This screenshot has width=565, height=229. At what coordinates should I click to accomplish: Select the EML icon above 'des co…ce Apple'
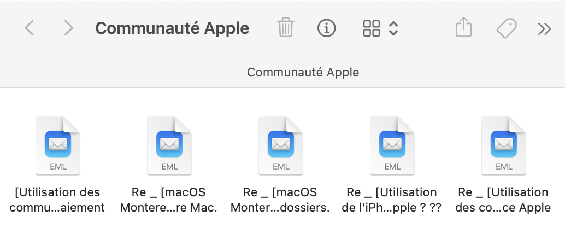(x=503, y=146)
